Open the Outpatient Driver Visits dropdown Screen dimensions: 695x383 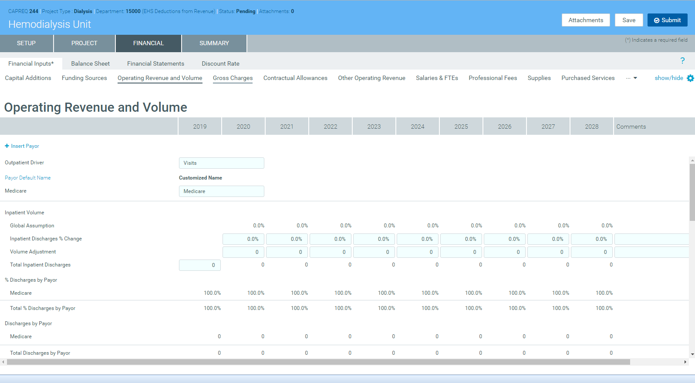pos(221,163)
